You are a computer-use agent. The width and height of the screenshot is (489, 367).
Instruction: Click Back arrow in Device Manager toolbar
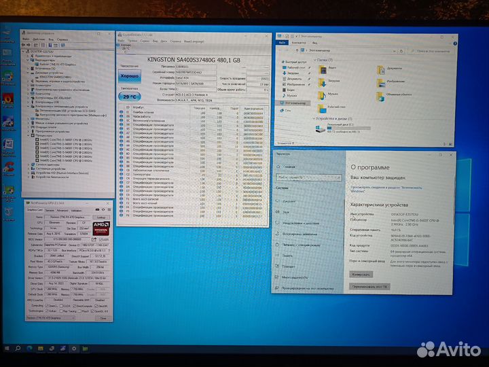pos(24,46)
